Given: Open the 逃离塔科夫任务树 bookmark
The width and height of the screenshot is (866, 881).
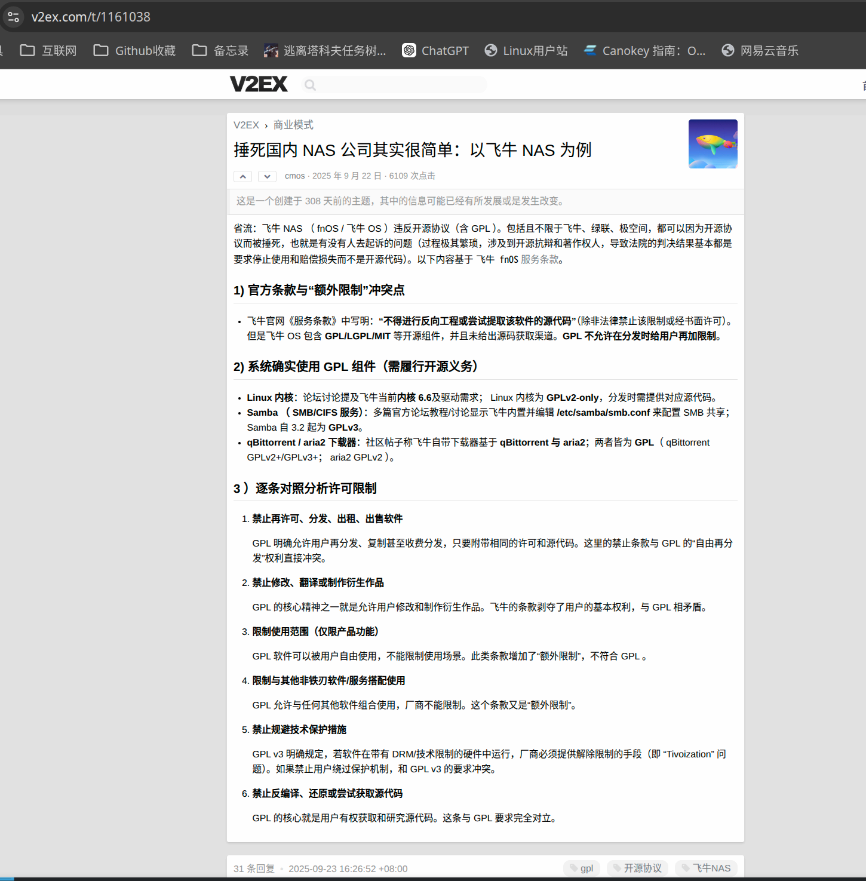Looking at the screenshot, I should point(325,51).
